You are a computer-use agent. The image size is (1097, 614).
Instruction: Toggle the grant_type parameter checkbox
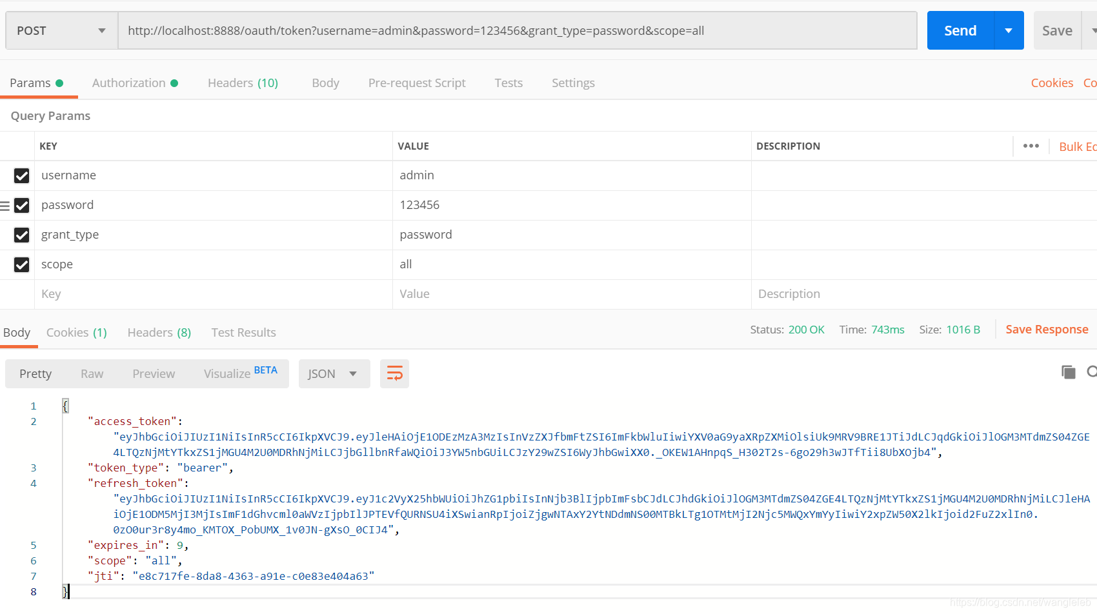click(22, 235)
